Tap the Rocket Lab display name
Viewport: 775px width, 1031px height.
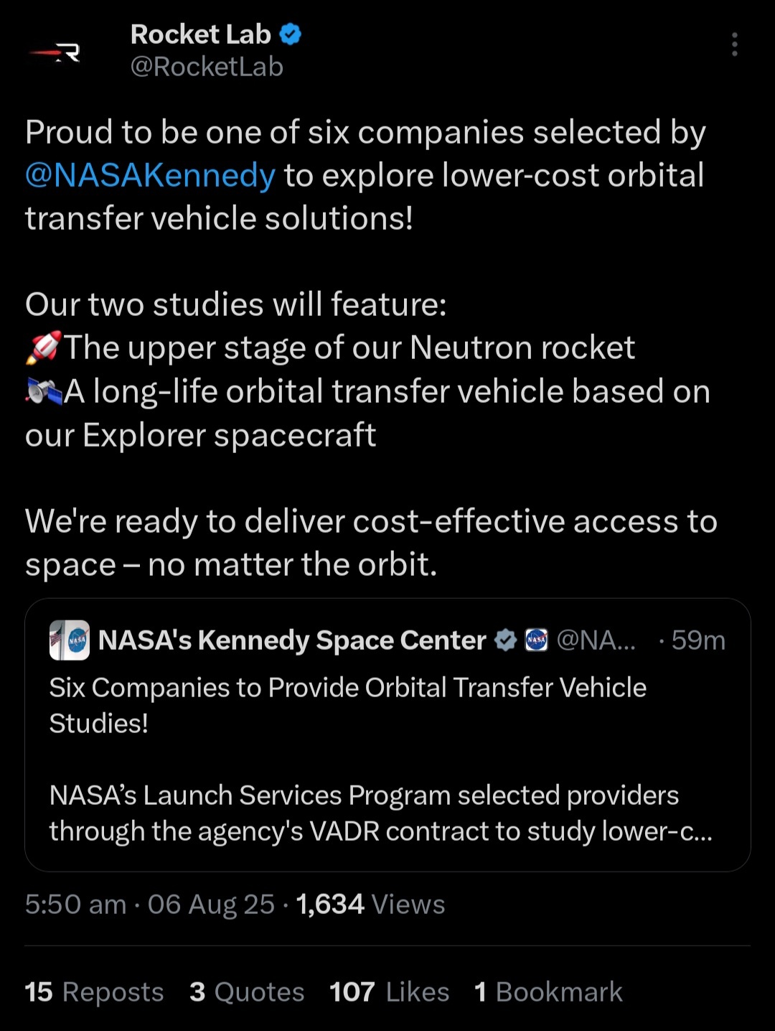200,34
